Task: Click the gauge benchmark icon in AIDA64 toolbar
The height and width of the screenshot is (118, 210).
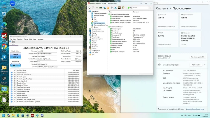Action: [x=123, y=8]
